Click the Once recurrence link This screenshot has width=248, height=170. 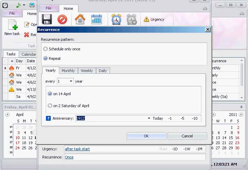(x=69, y=157)
